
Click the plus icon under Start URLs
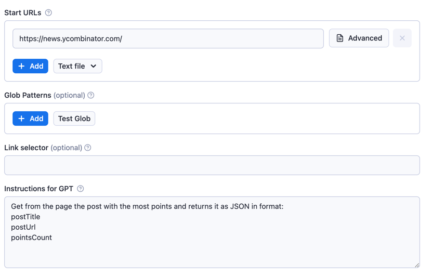pos(21,66)
